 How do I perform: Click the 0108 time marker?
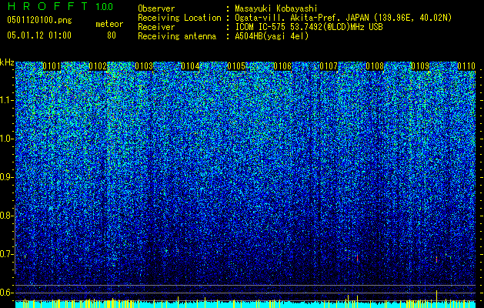click(x=375, y=66)
